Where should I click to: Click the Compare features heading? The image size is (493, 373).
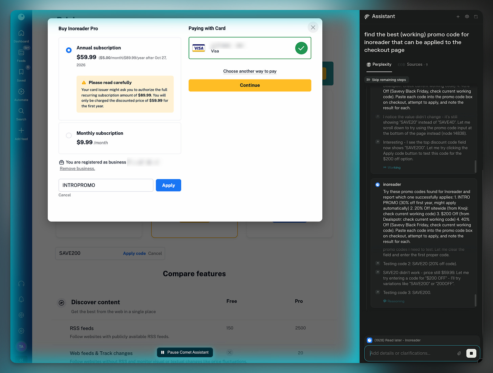coord(194,274)
